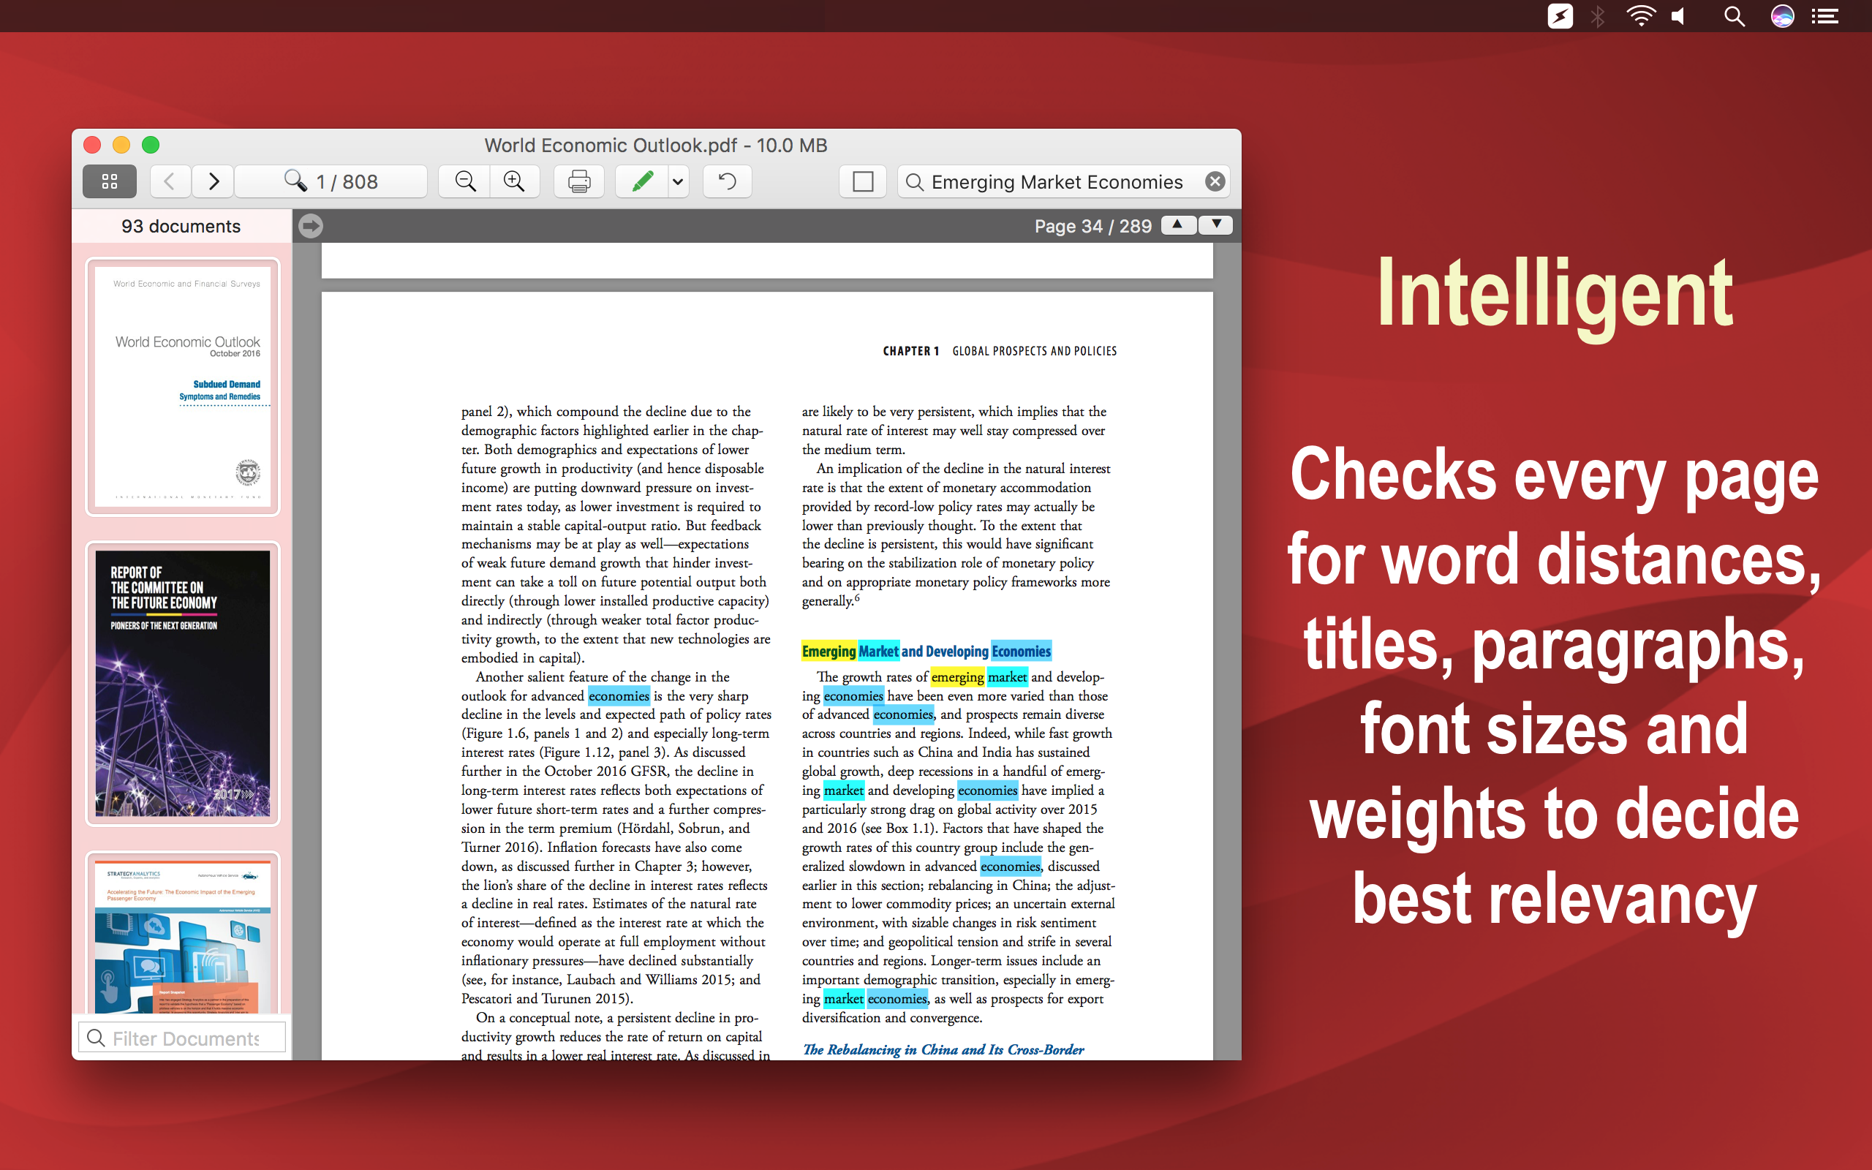Image resolution: width=1872 pixels, height=1170 pixels.
Task: Click the Bluetooth menu bar icon
Action: [x=1597, y=15]
